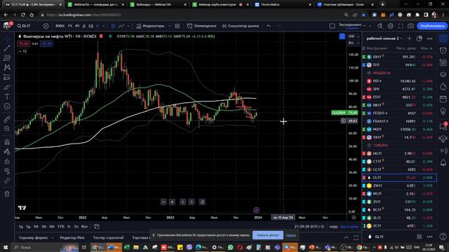Open the Fibonacci tools group
449x252 pixels.
(7, 57)
